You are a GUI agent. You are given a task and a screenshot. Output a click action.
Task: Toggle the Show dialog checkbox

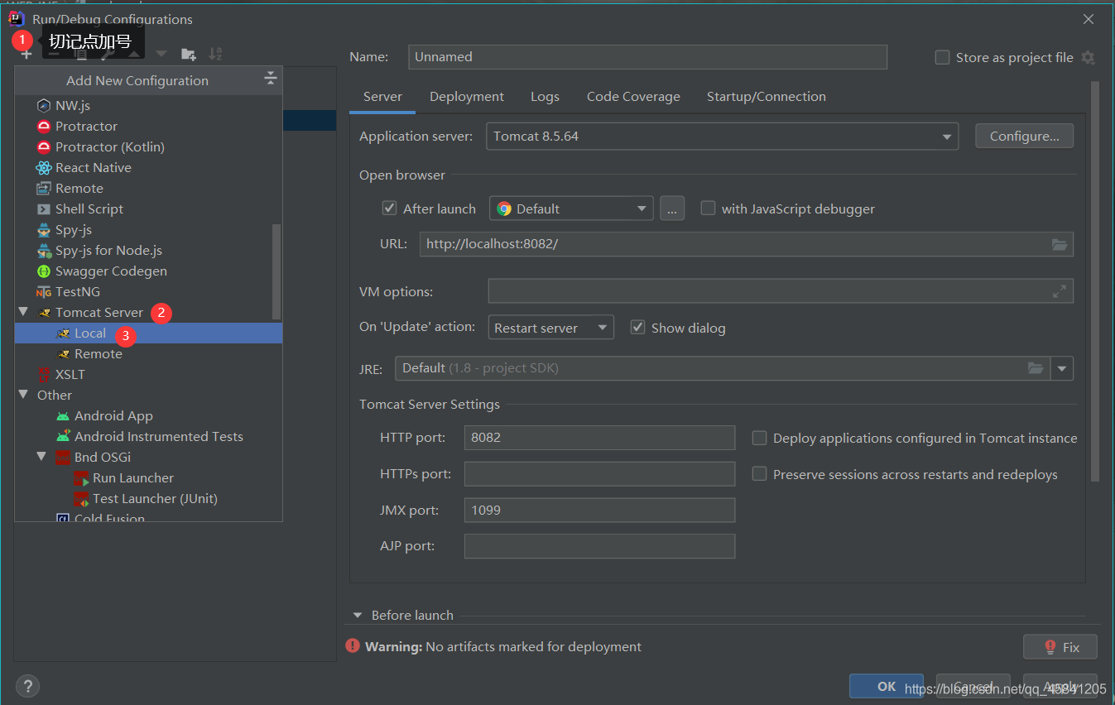pos(637,328)
